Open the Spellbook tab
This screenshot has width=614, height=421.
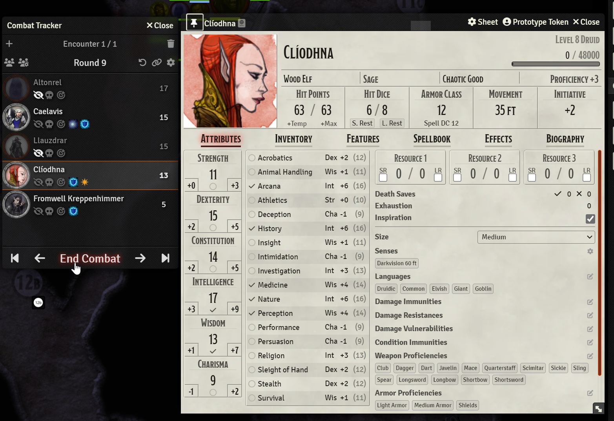[x=432, y=139]
